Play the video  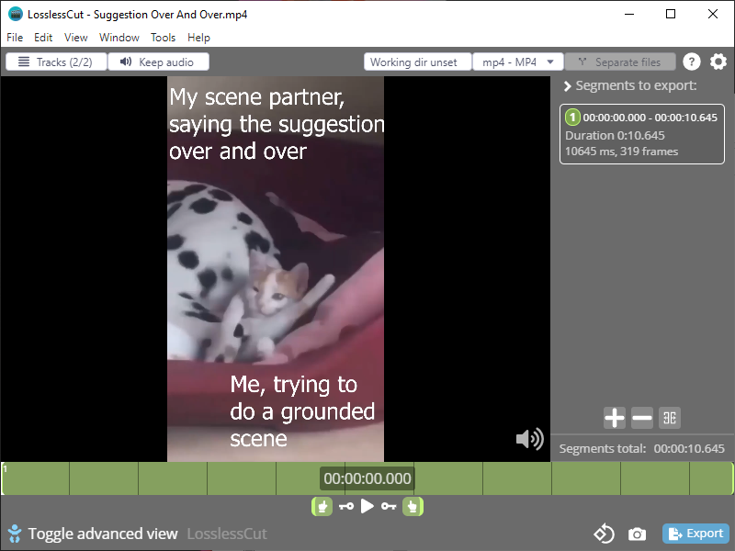pos(367,506)
